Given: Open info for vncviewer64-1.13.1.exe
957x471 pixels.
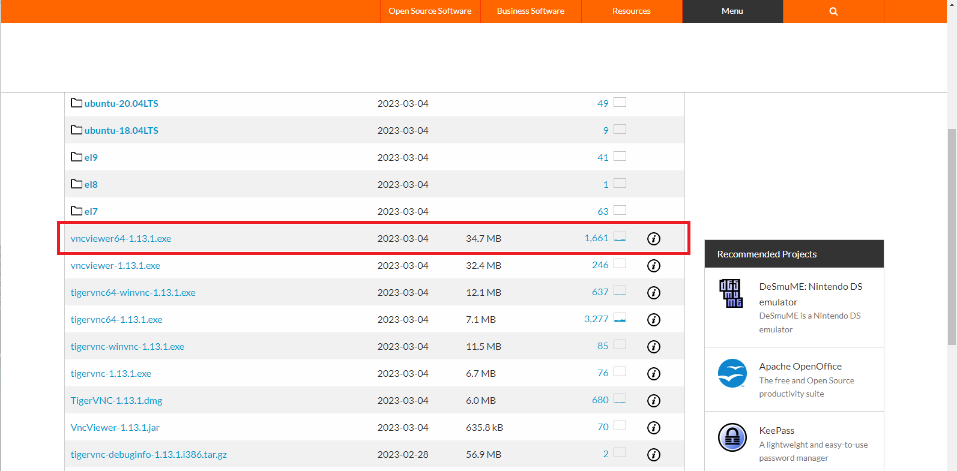Looking at the screenshot, I should point(653,239).
